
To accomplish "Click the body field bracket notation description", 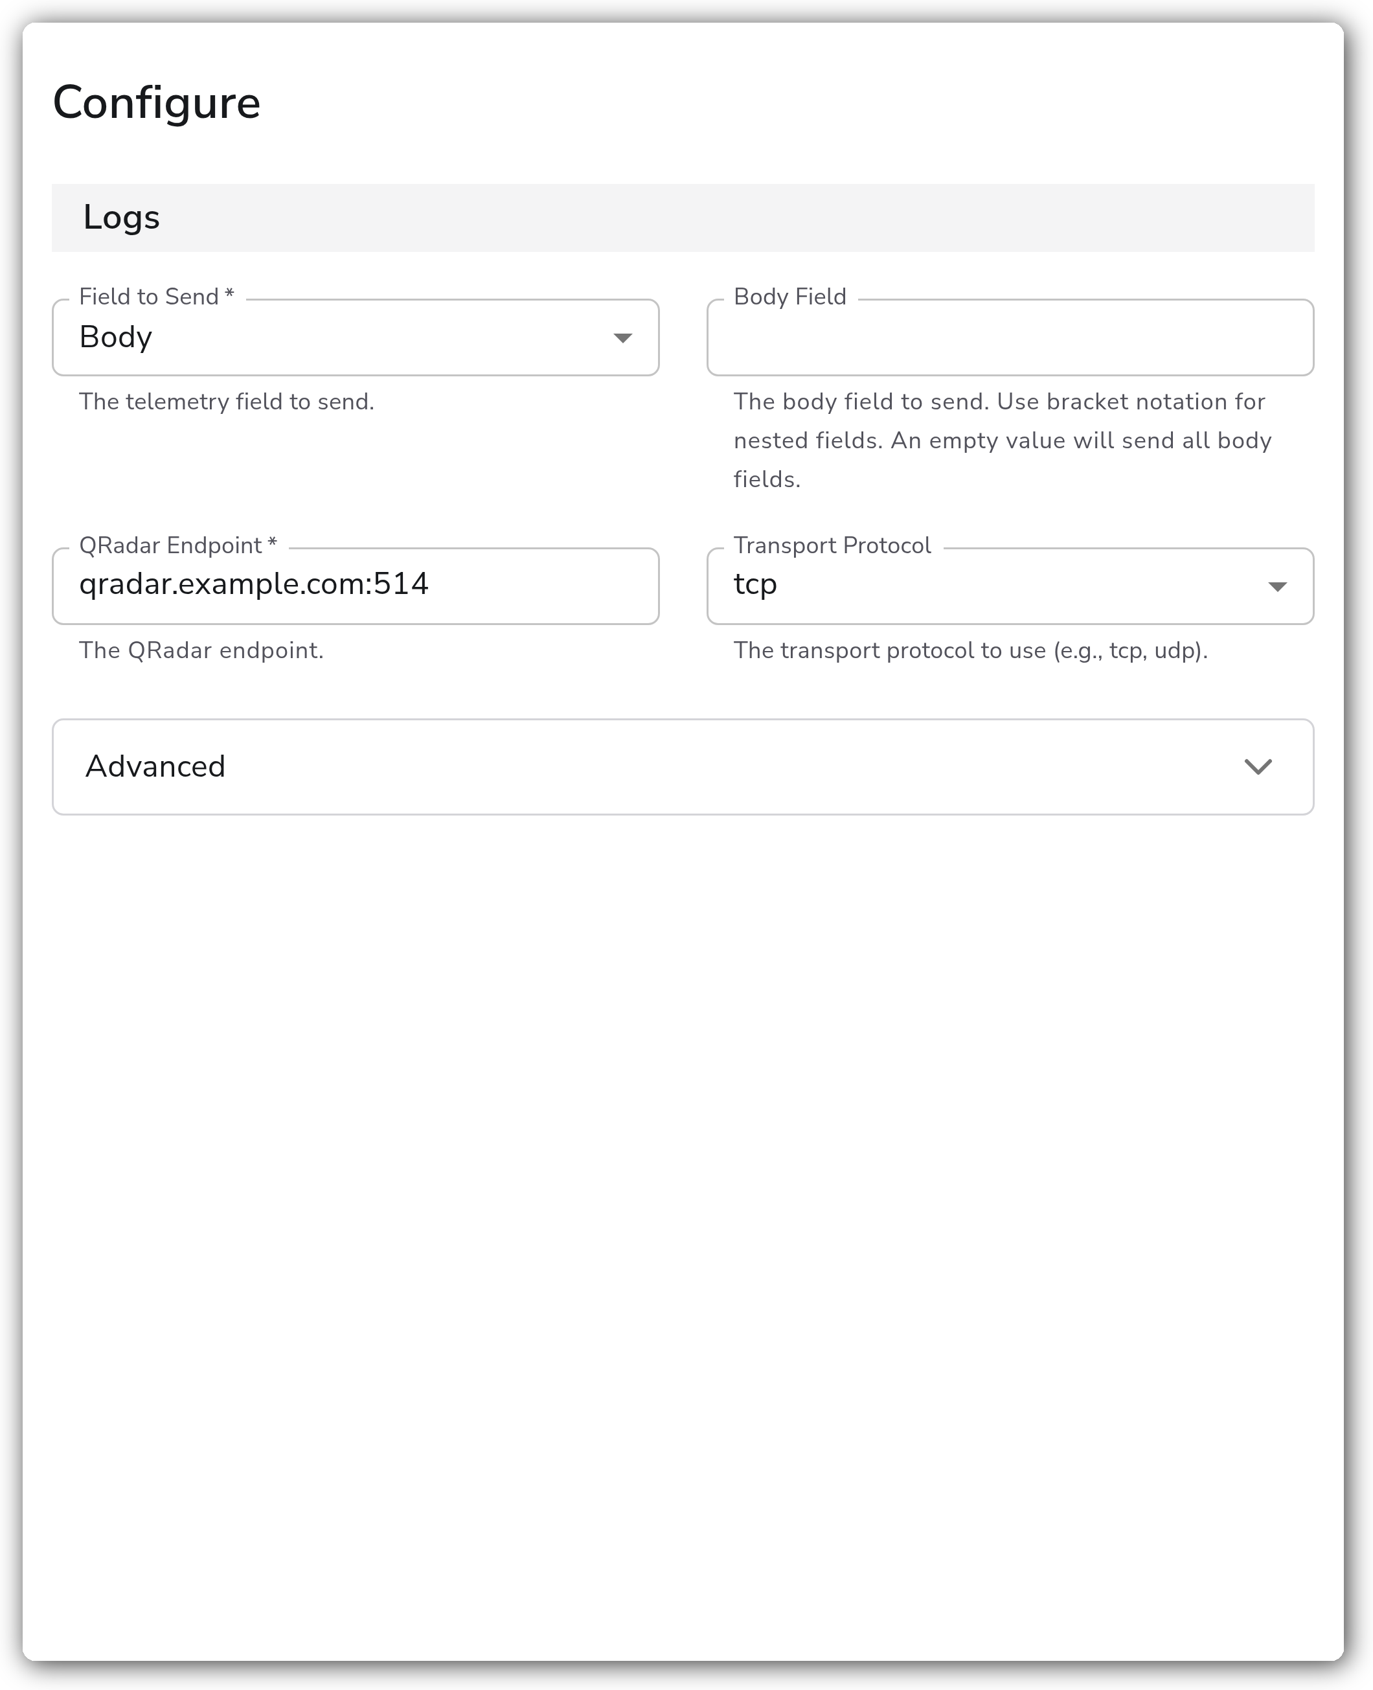I will pyautogui.click(x=1002, y=440).
